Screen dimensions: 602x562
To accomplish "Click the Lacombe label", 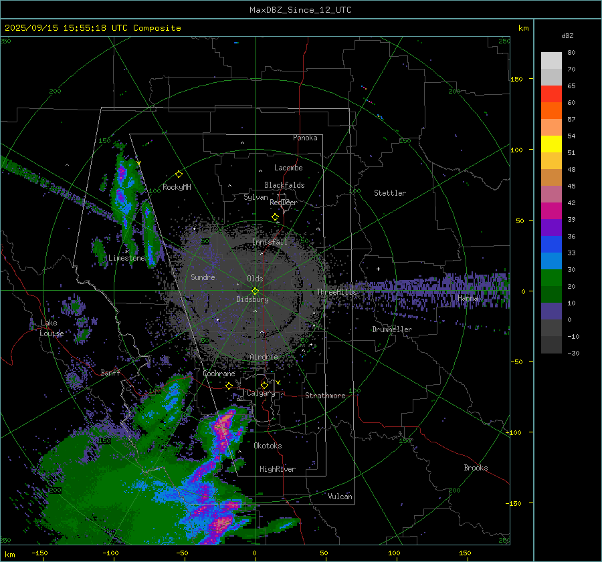I will (x=288, y=168).
